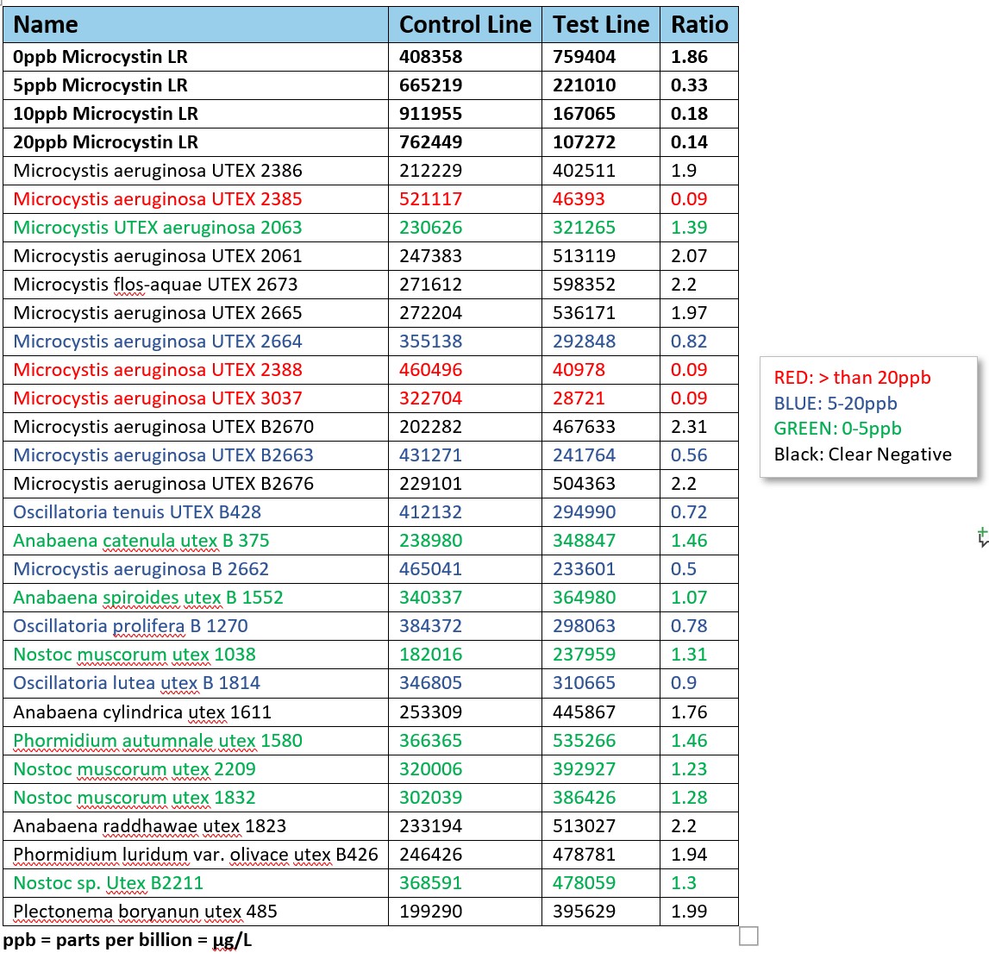This screenshot has width=989, height=959.
Task: Select the Control Line header cell
Action: [465, 25]
